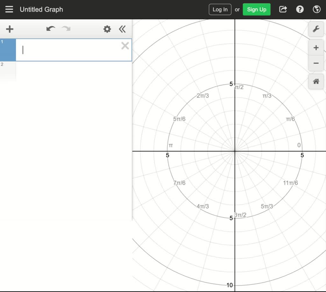Clear expression one with the X
326x292 pixels.
[x=125, y=46]
